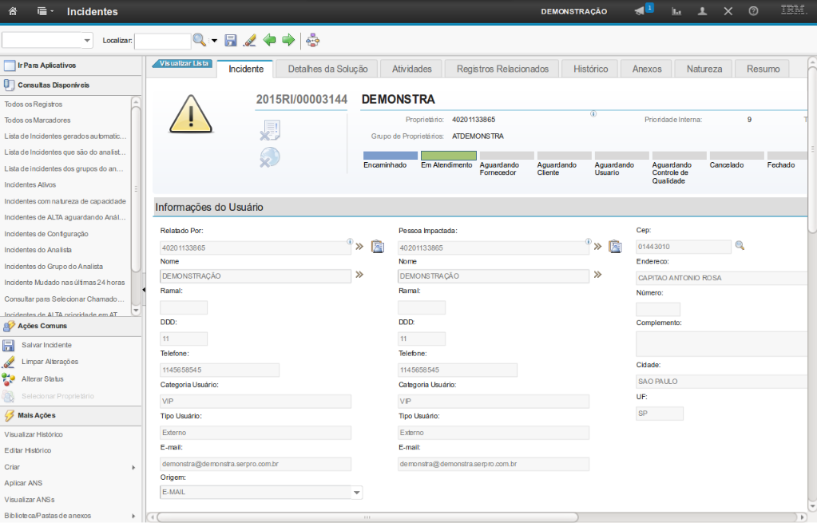Screen dimensions: 817x523
Task: Click the help question mark icon
Action: tap(753, 11)
